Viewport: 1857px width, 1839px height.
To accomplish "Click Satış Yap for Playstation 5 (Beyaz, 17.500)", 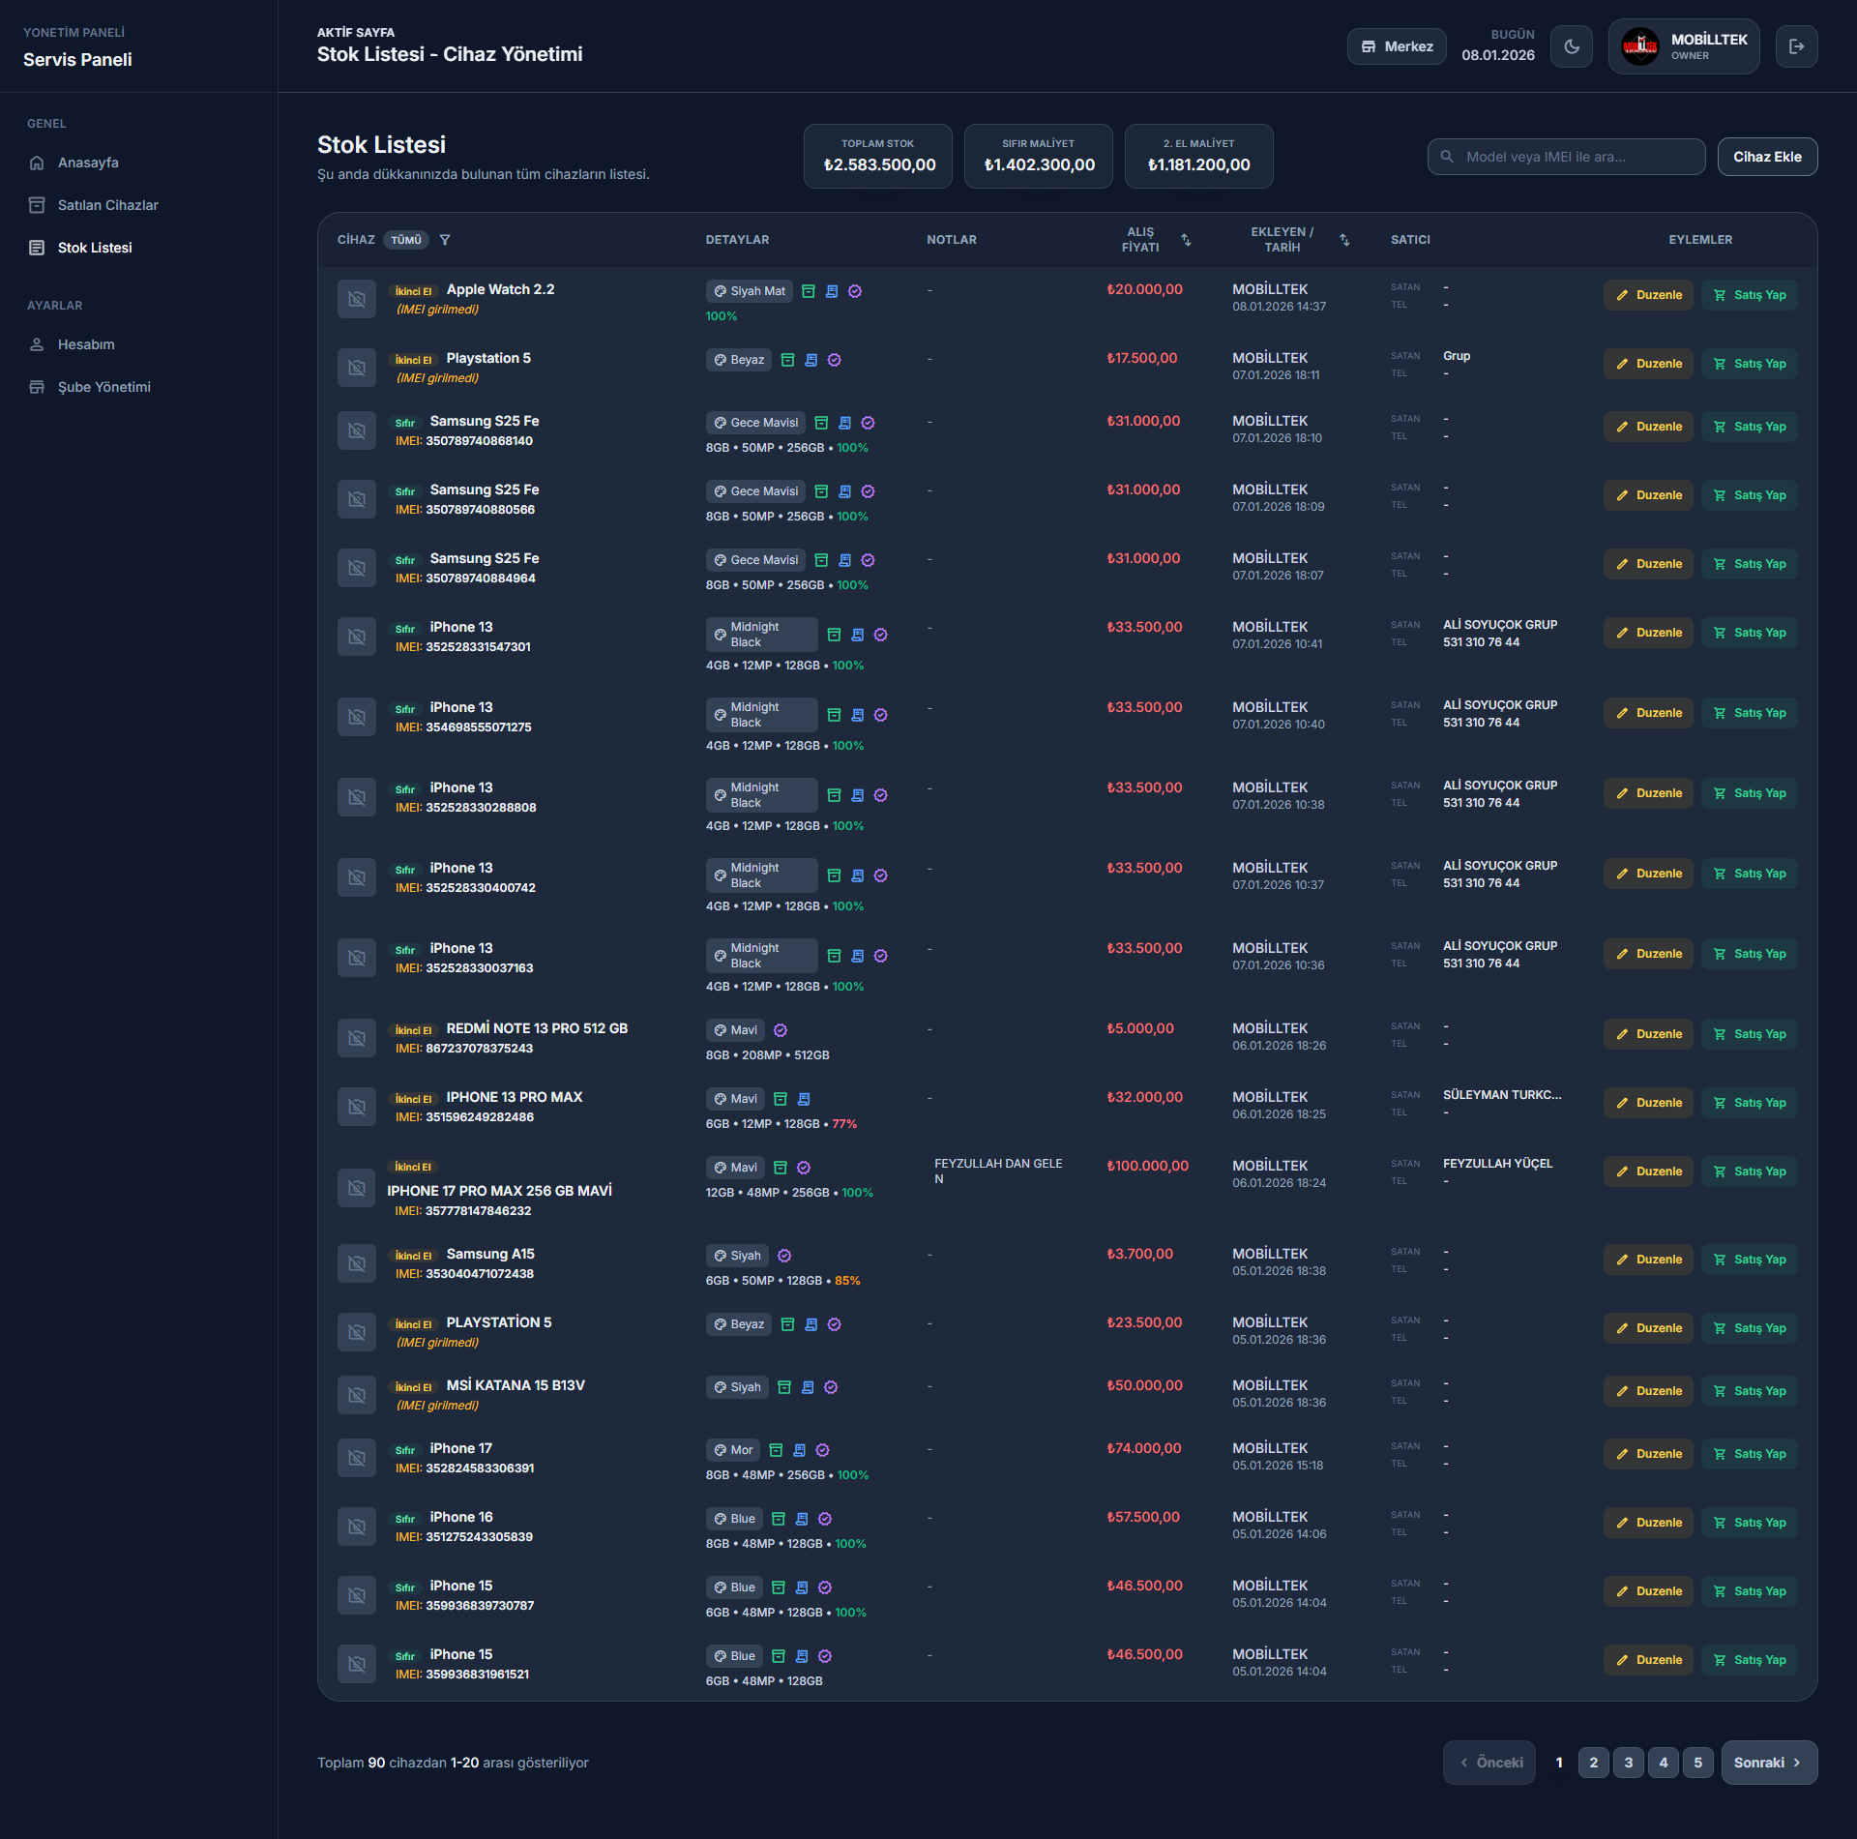I will click(1749, 364).
